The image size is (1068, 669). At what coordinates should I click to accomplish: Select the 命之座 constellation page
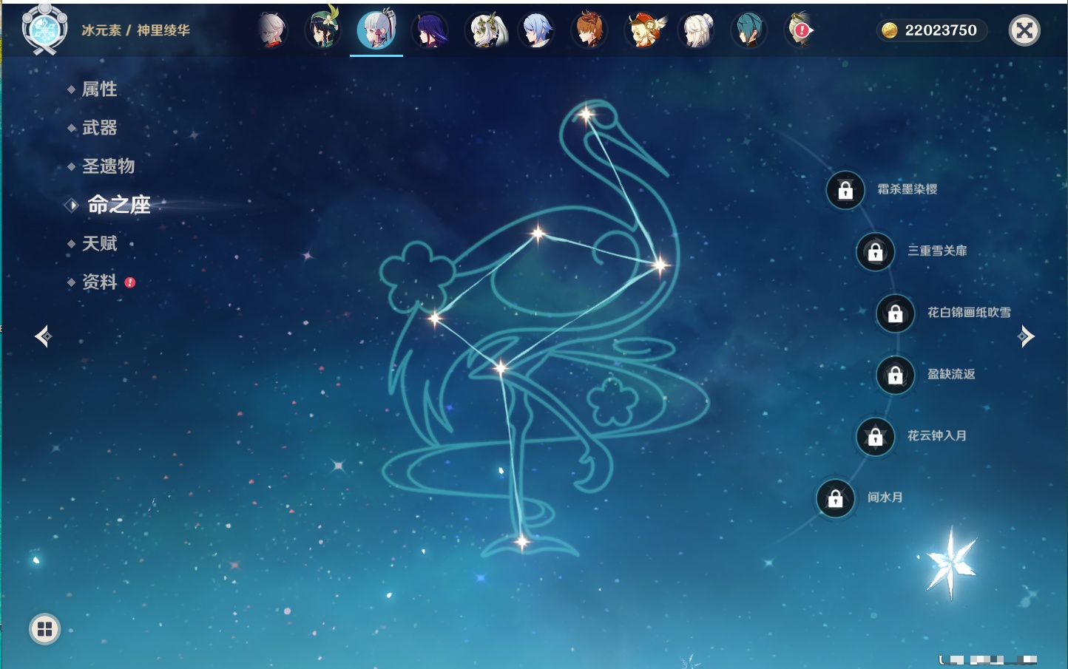118,205
